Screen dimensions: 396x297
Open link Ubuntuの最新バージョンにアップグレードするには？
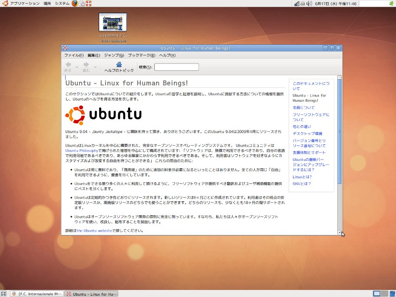[311, 165]
